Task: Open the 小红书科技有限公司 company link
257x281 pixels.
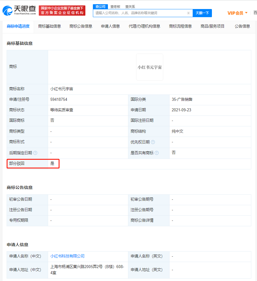Action: coord(68,256)
